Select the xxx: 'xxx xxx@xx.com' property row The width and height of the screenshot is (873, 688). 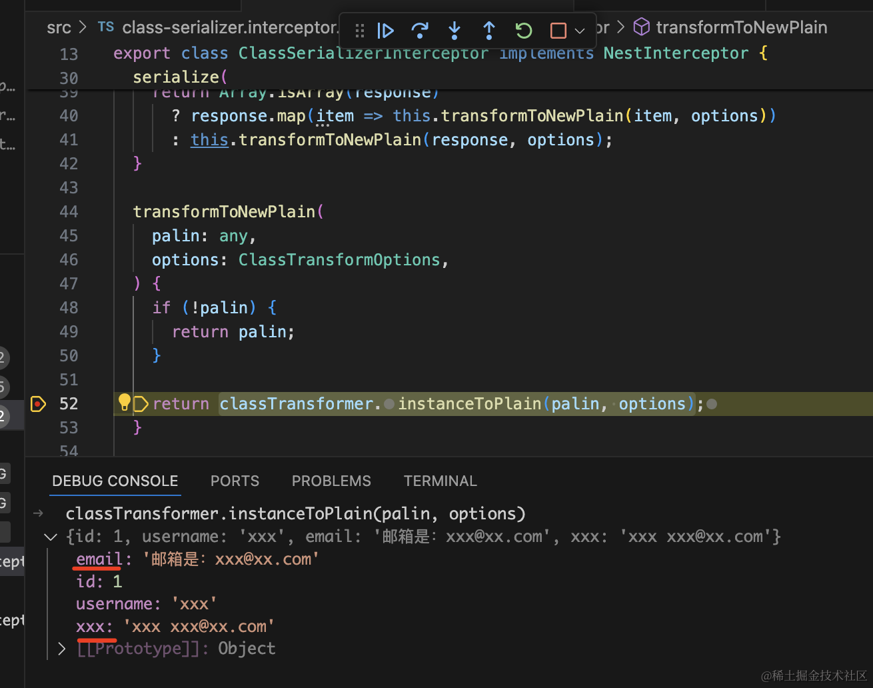point(175,627)
